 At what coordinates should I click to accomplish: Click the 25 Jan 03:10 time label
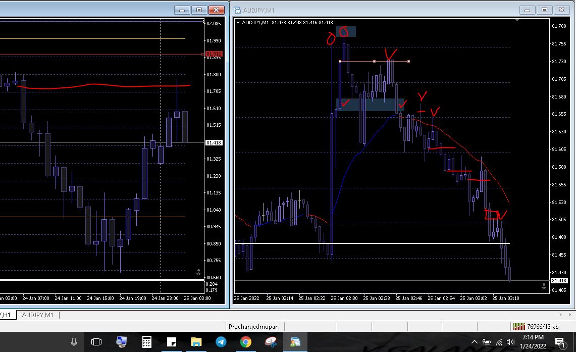coord(505,298)
